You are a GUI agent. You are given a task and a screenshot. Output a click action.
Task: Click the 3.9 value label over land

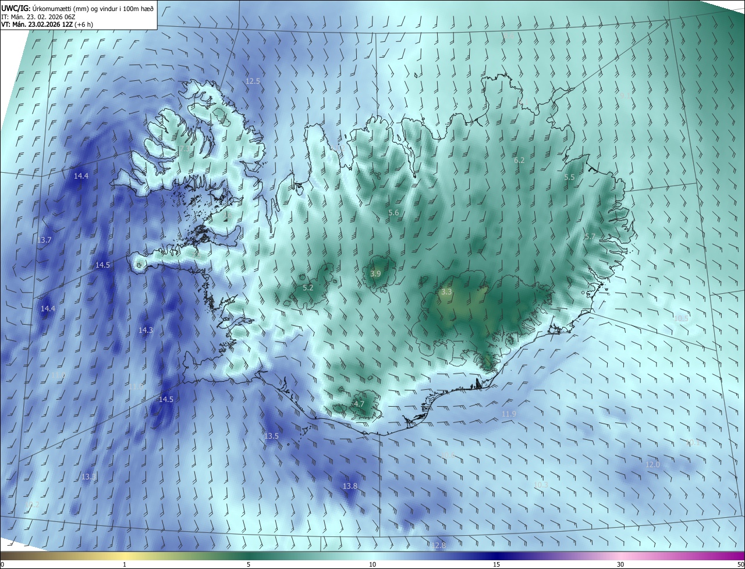(x=375, y=273)
